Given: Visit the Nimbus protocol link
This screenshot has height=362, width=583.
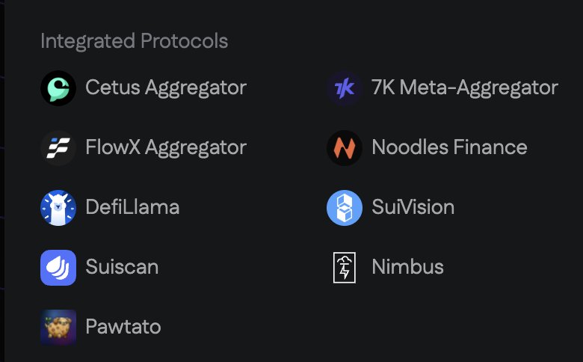Looking at the screenshot, I should 407,267.
